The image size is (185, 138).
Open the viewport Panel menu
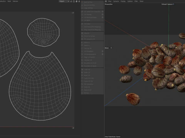141,1
